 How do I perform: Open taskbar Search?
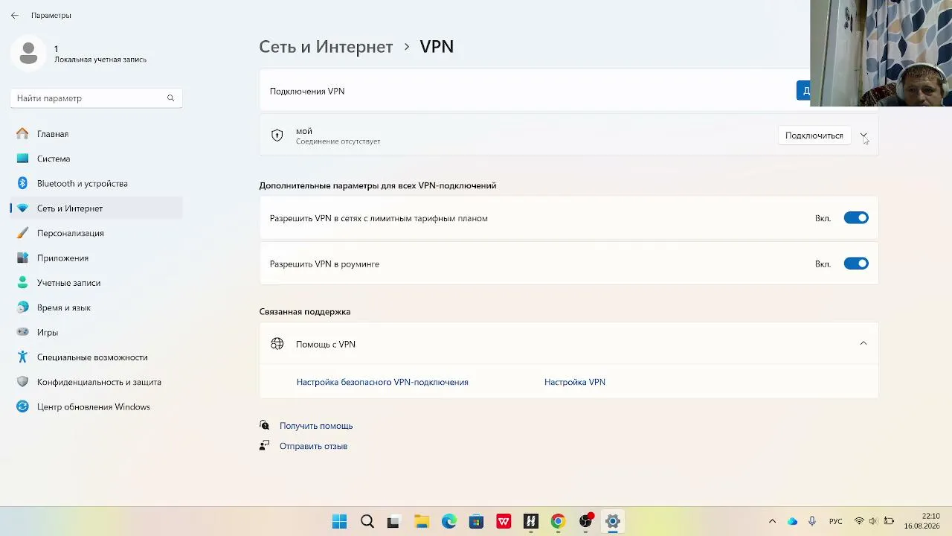coord(367,521)
